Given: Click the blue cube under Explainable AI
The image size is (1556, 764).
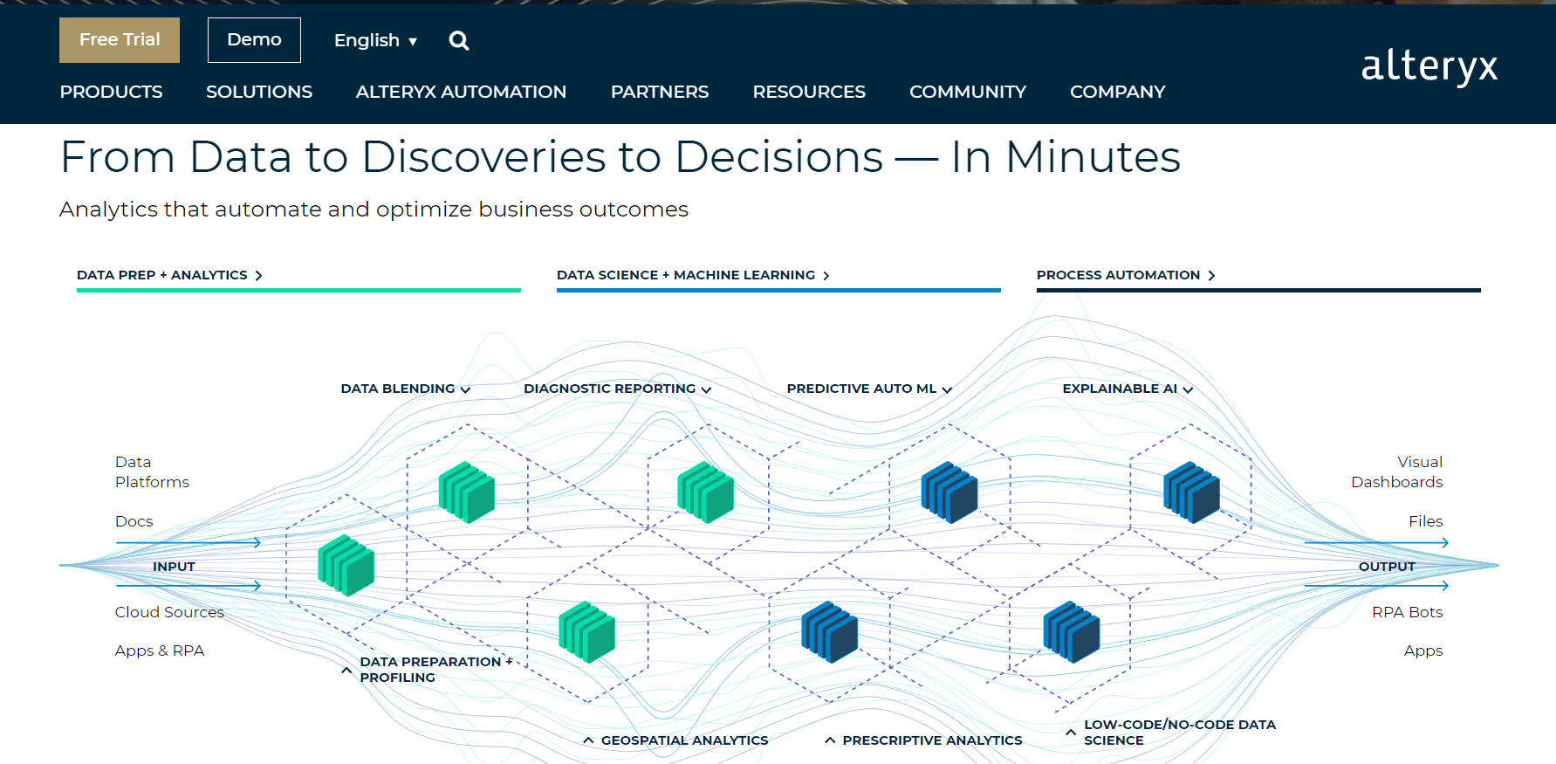Looking at the screenshot, I should pos(1190,492).
